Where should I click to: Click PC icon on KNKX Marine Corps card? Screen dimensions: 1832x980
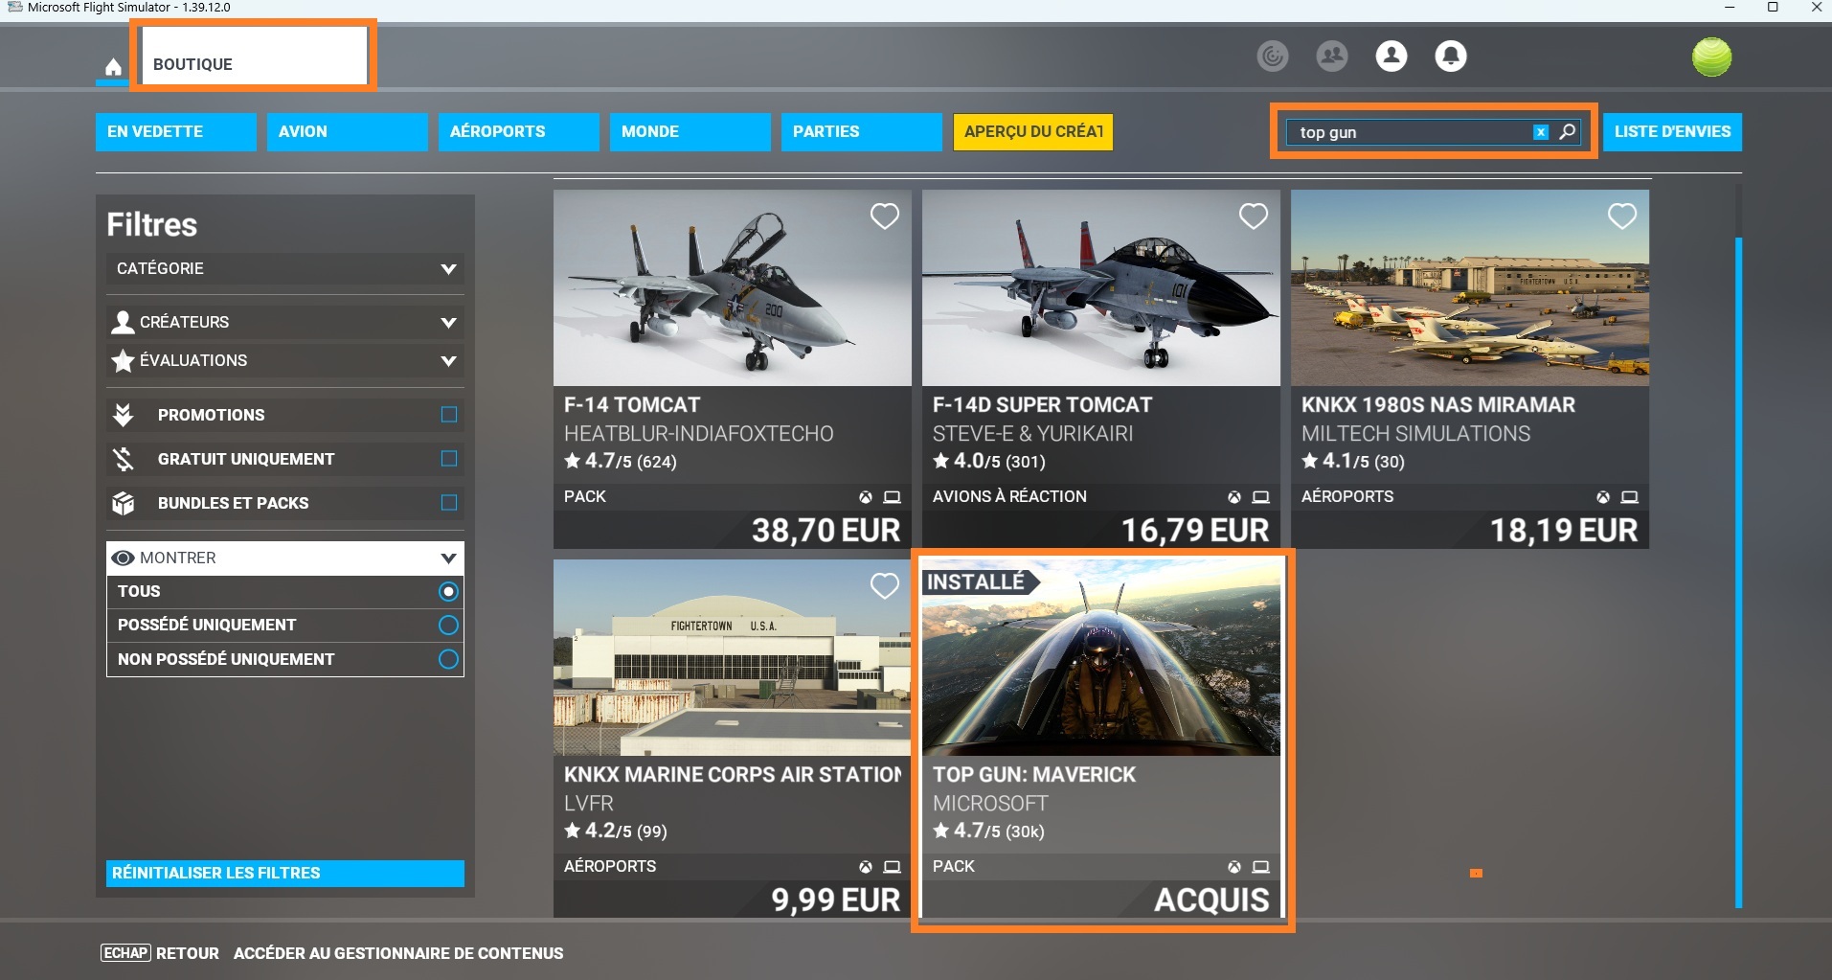pyautogui.click(x=892, y=867)
